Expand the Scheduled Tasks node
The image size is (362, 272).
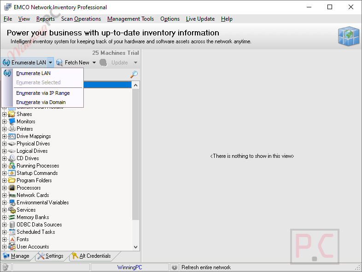click(5, 232)
